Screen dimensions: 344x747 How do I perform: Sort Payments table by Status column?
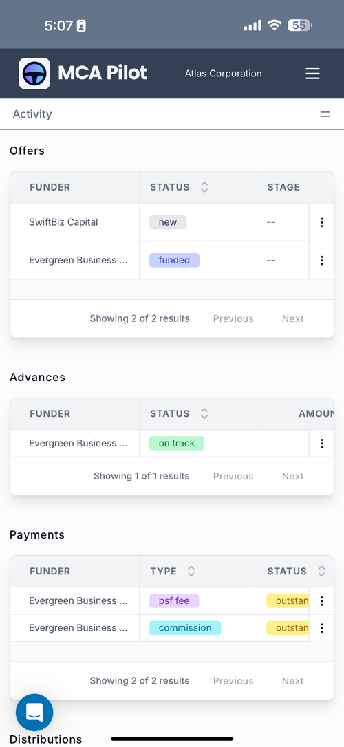[321, 571]
